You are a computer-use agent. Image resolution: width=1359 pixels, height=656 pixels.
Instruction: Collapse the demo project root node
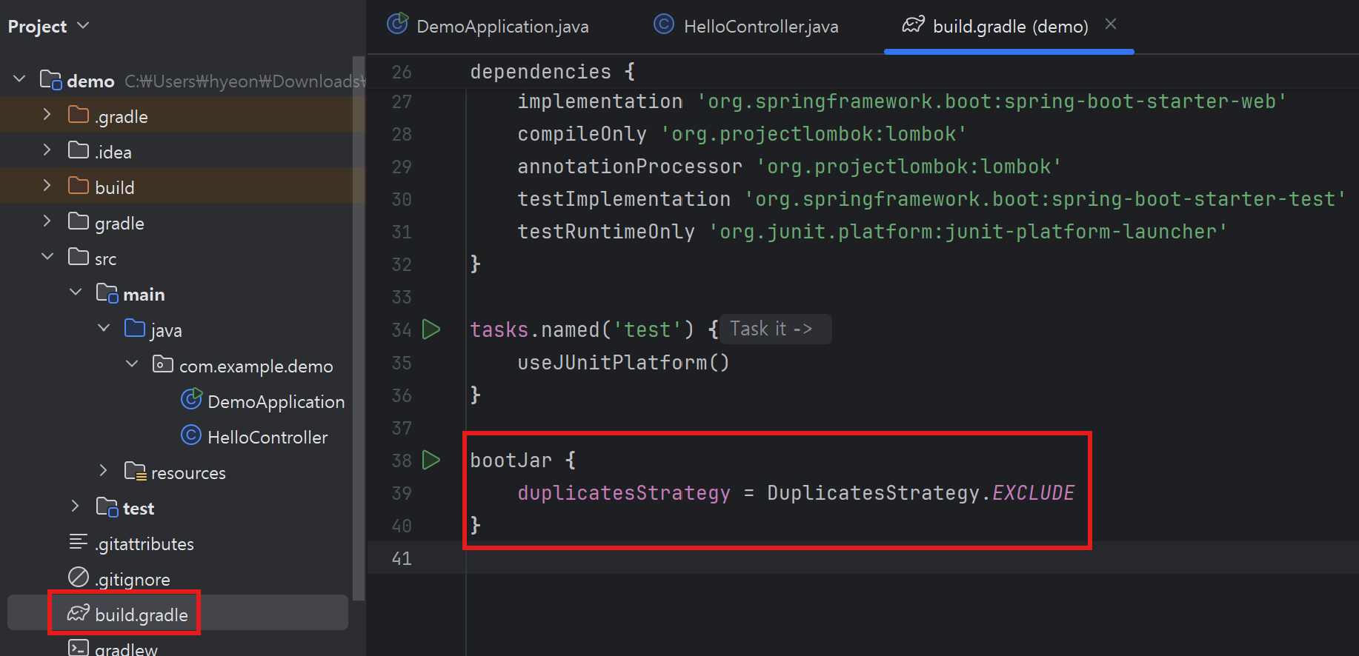click(19, 79)
